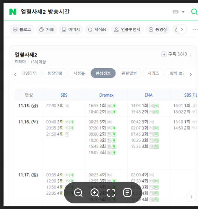The image size is (198, 209).
Task: Open the 동영상 search category
Action: [x=158, y=29]
